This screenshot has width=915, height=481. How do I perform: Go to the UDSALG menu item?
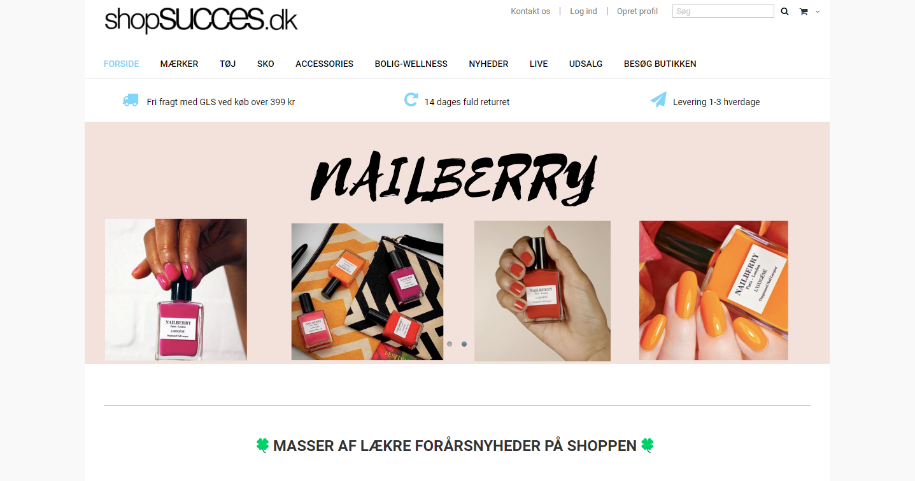(586, 64)
